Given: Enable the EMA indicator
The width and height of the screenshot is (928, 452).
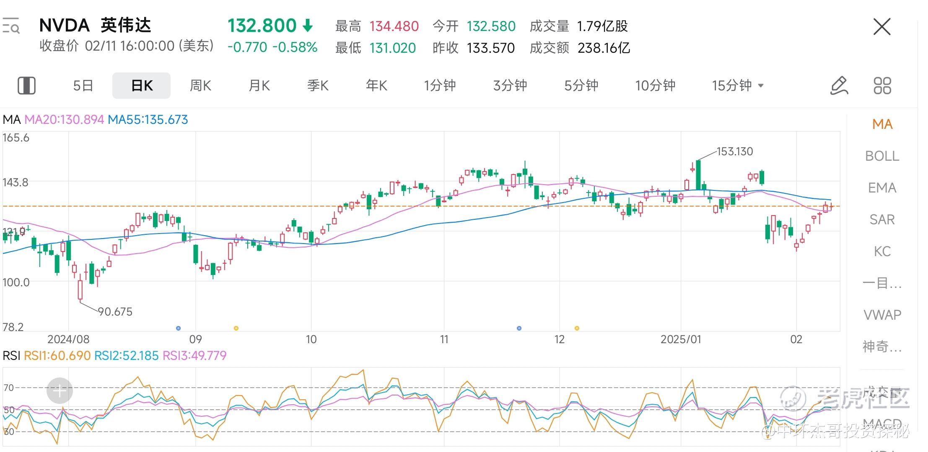Looking at the screenshot, I should tap(882, 188).
